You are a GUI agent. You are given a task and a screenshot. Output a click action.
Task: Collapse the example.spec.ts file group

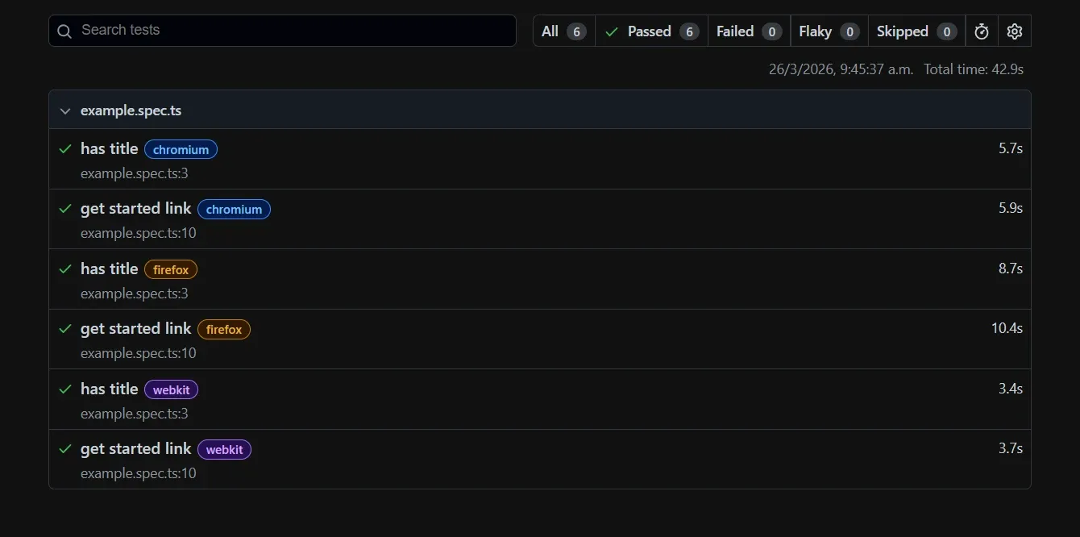coord(64,110)
